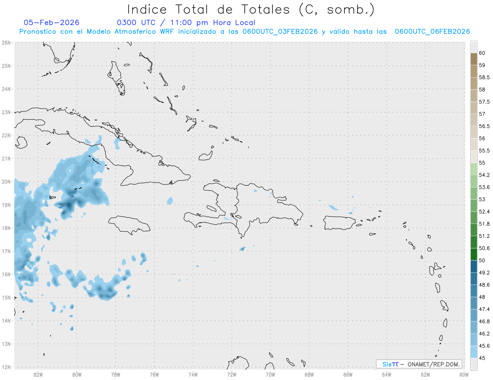Select the dark green colorbar segment between 50 and 50.6
The image size is (493, 380).
coord(474,254)
